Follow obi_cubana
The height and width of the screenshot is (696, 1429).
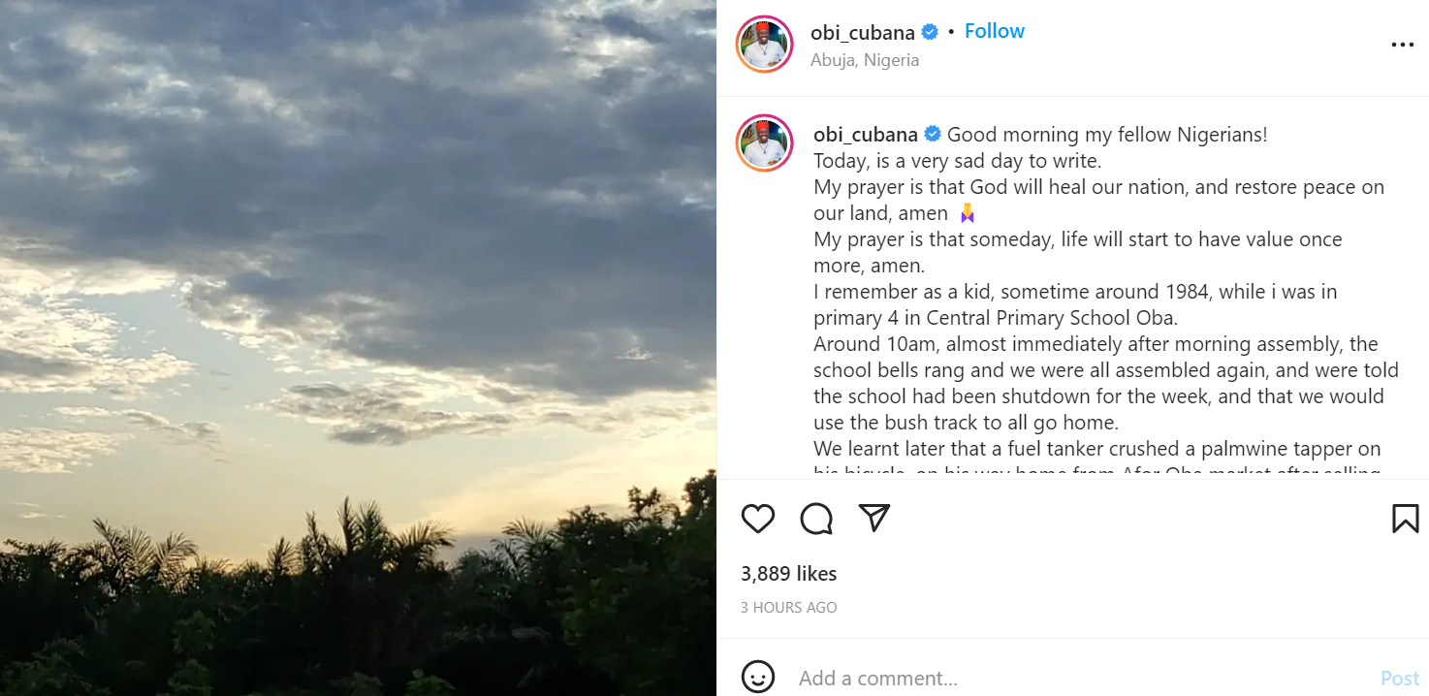tap(994, 31)
